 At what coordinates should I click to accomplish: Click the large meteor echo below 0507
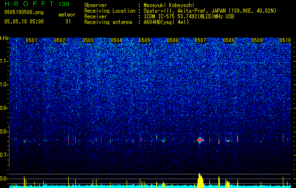click(200, 140)
